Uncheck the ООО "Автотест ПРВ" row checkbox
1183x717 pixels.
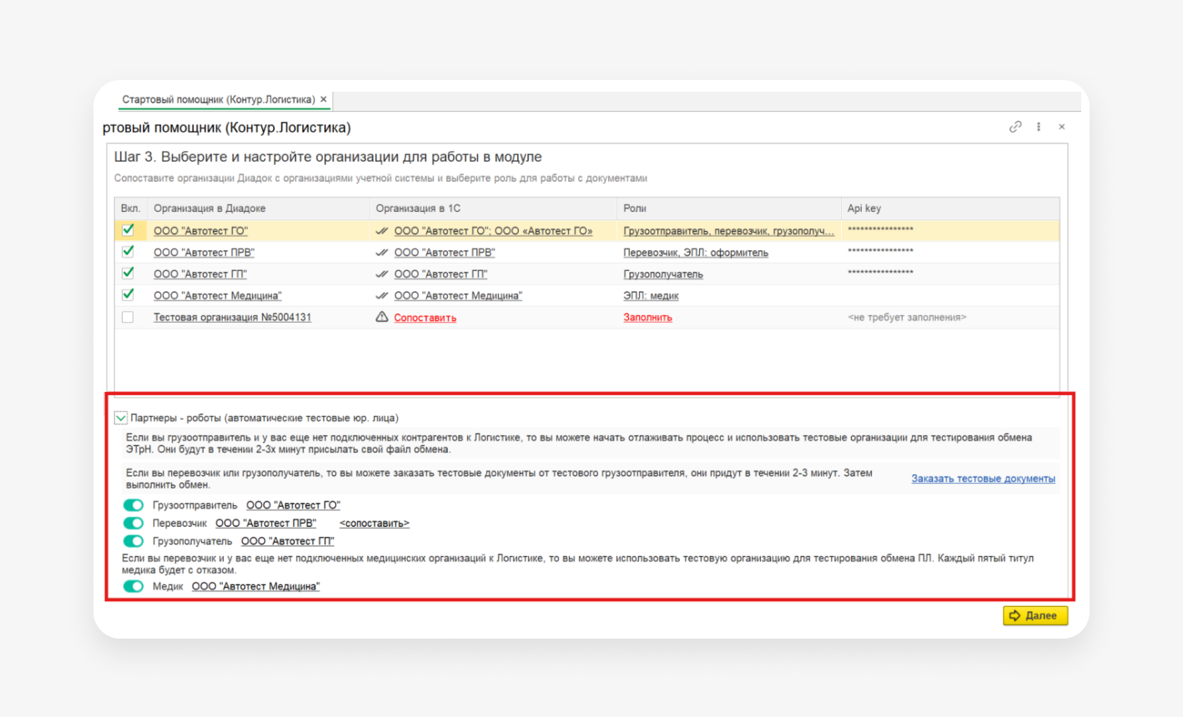(x=128, y=252)
